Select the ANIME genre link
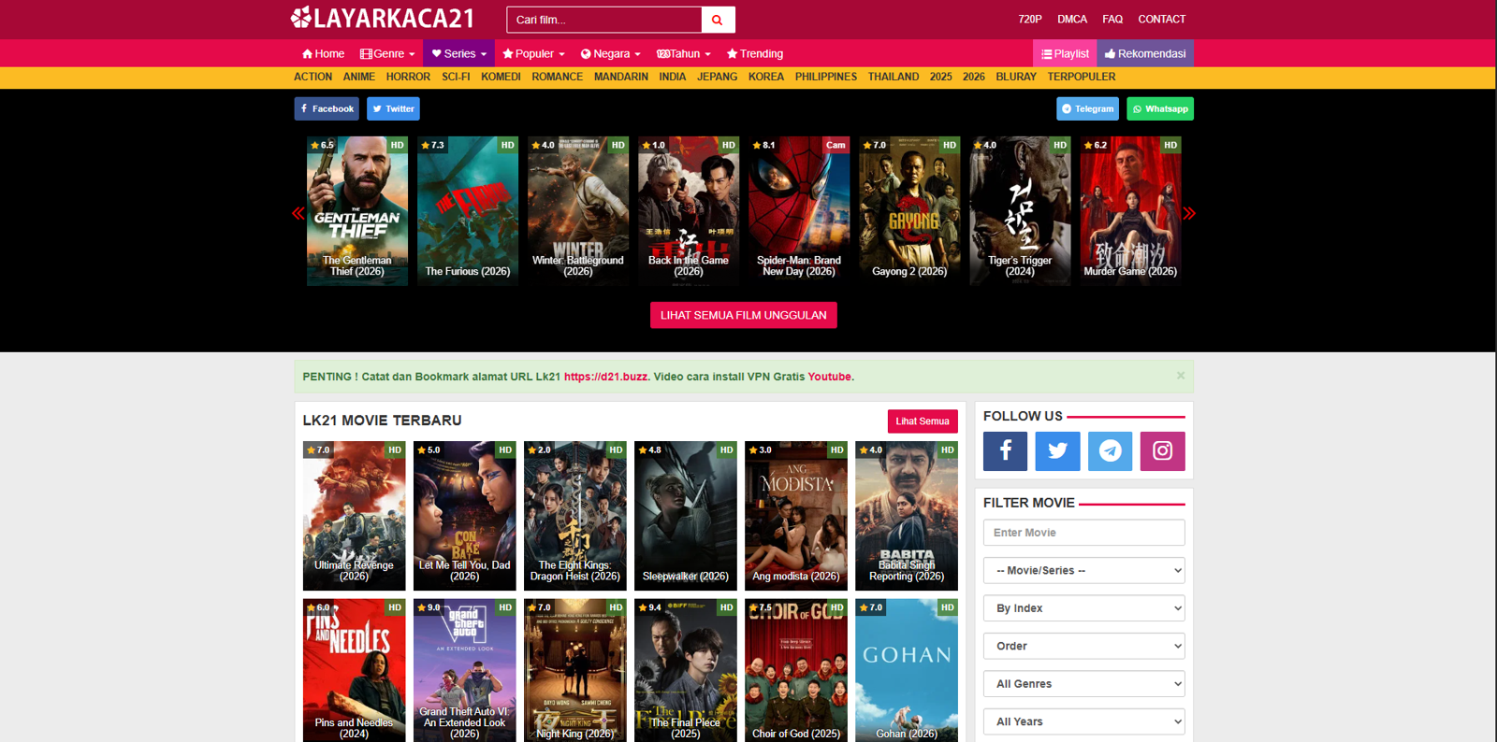This screenshot has height=742, width=1497. 359,77
